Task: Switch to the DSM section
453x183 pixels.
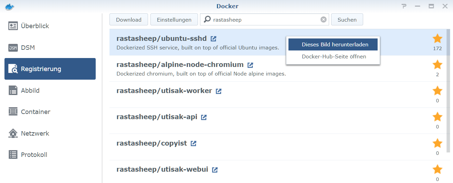Action: (50, 47)
